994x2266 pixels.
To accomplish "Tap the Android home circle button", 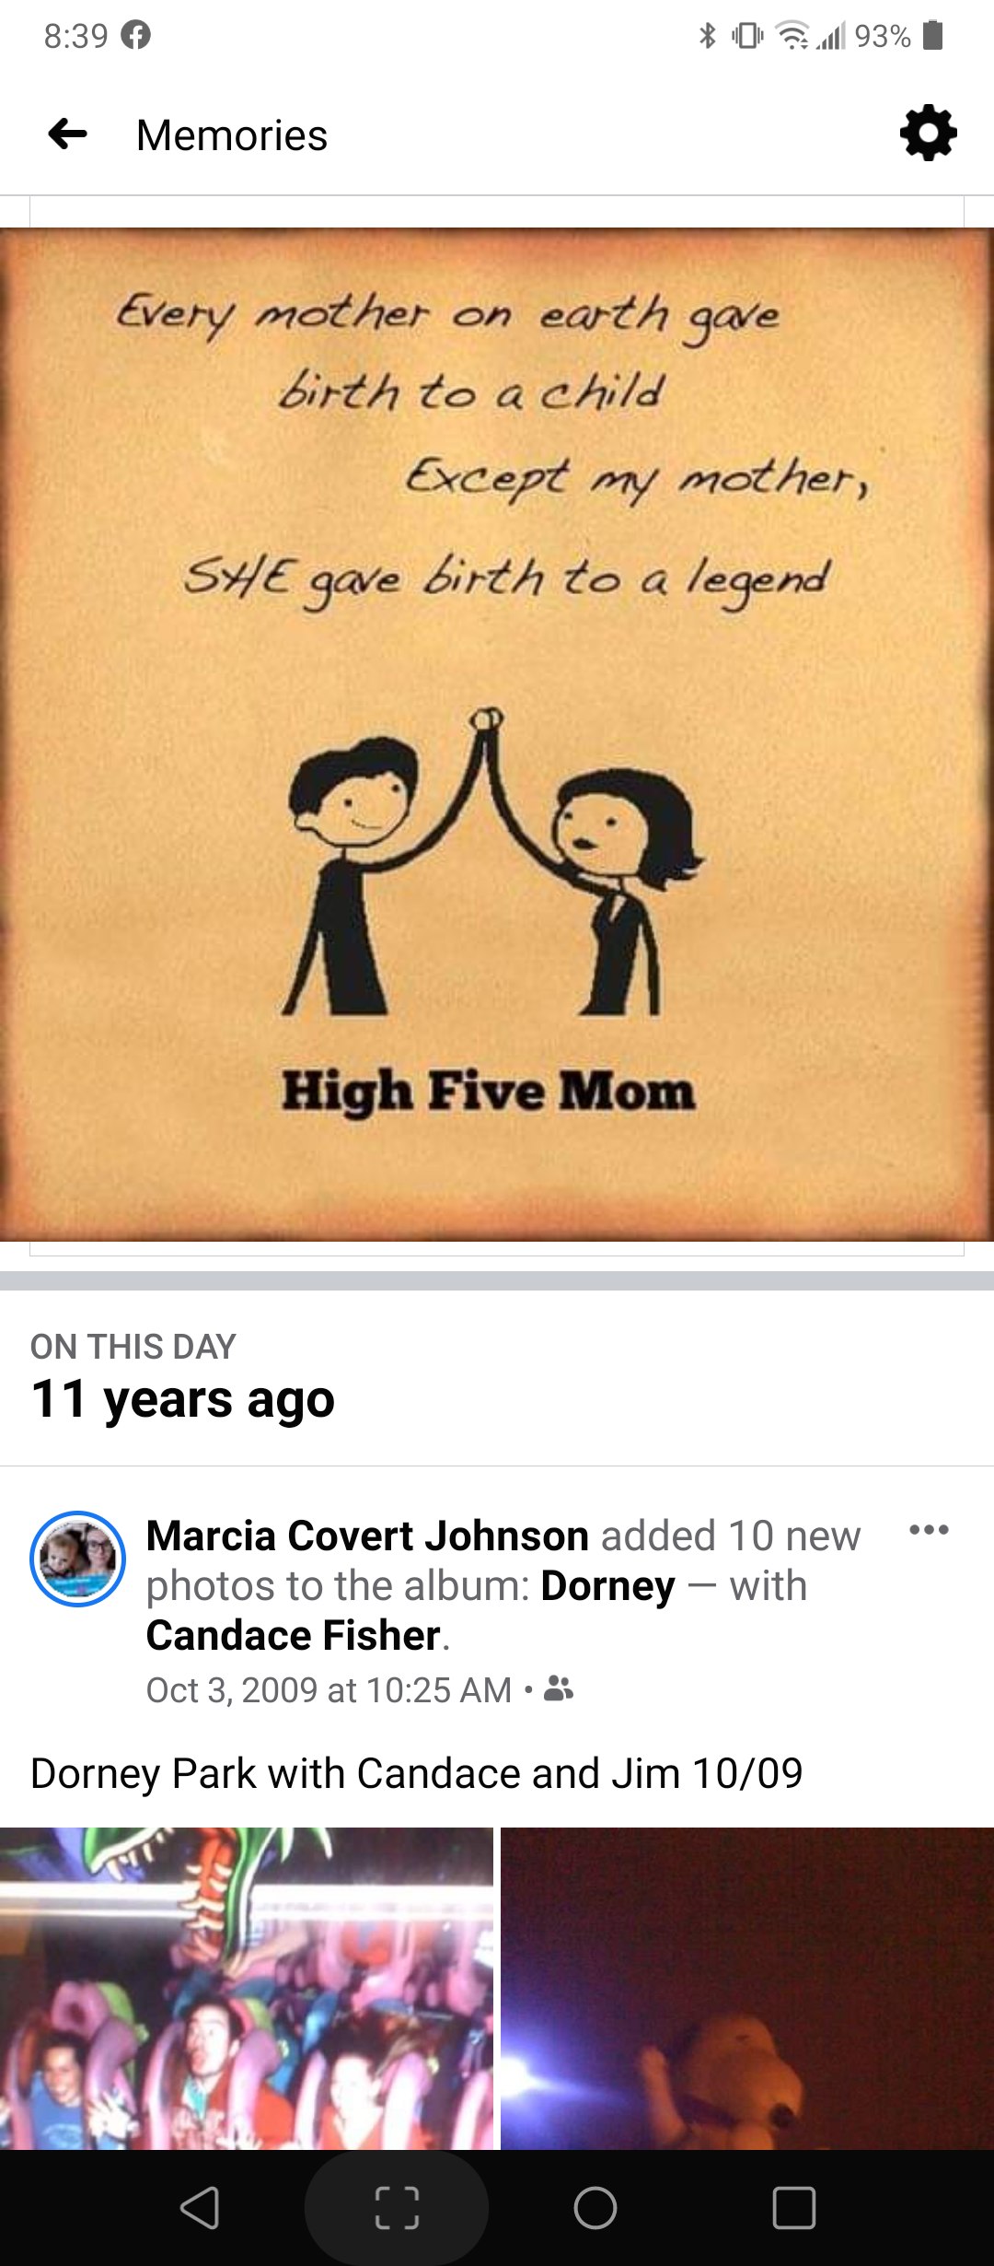I will coord(595,2208).
